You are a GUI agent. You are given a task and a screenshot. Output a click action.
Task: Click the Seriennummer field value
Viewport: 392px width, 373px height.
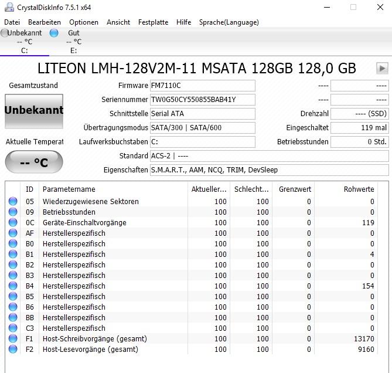(203, 100)
